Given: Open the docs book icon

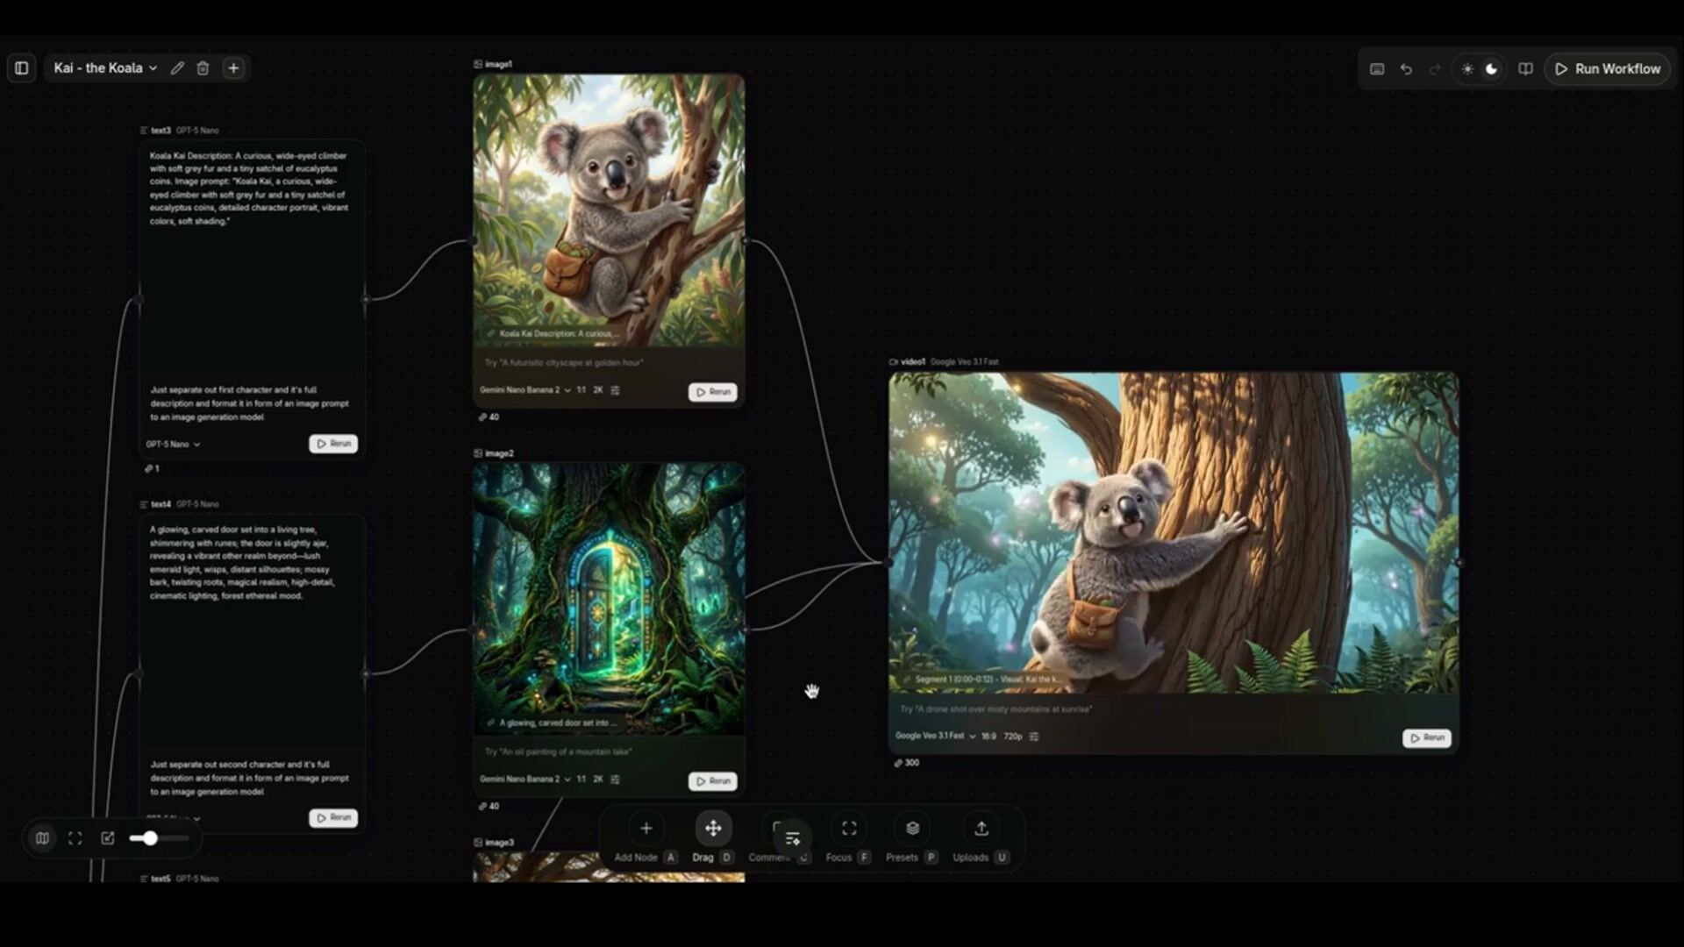Looking at the screenshot, I should 1525,68.
